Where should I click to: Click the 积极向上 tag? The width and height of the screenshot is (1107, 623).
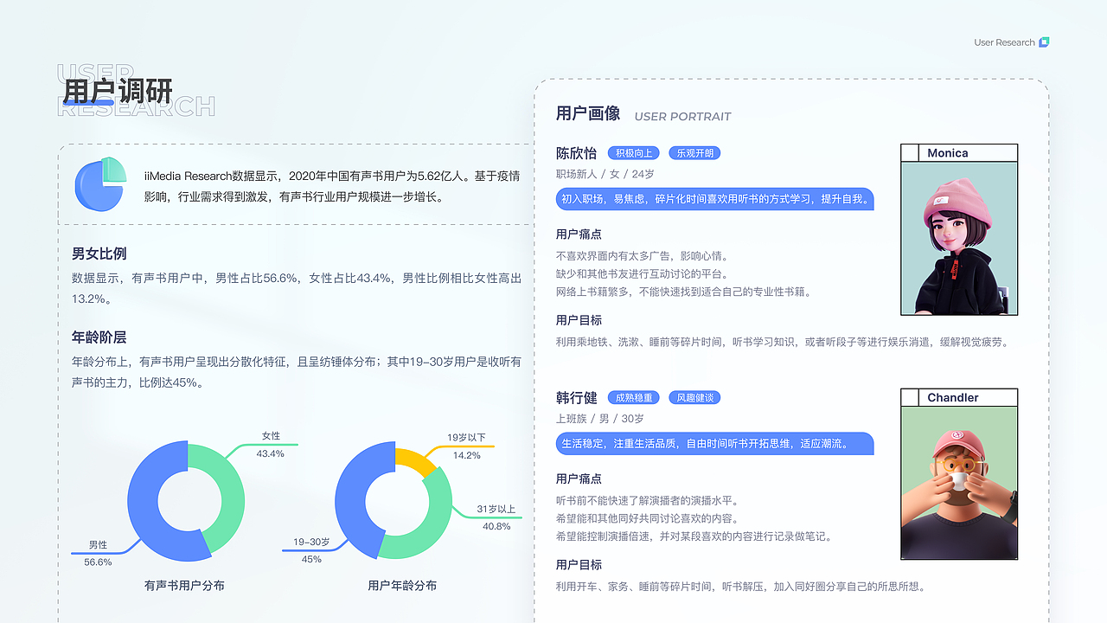(634, 153)
